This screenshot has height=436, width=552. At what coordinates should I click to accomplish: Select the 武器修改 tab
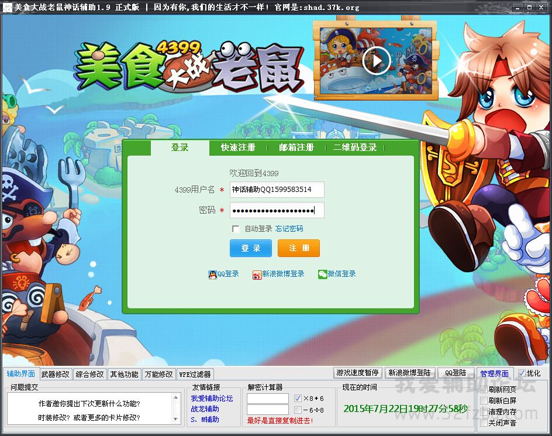[56, 375]
